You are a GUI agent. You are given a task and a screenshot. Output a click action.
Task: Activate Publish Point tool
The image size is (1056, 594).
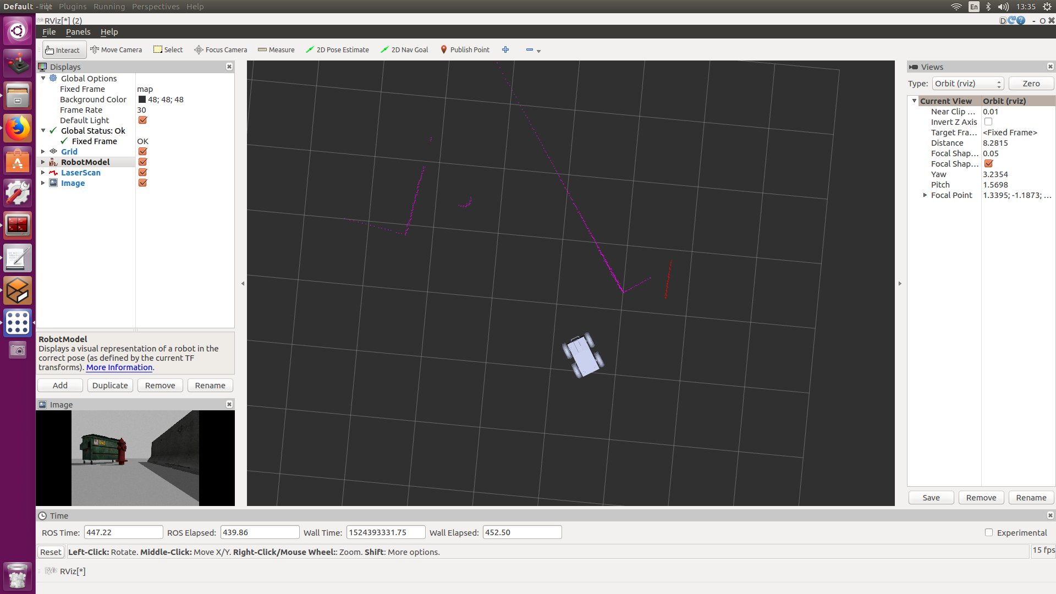pyautogui.click(x=465, y=50)
